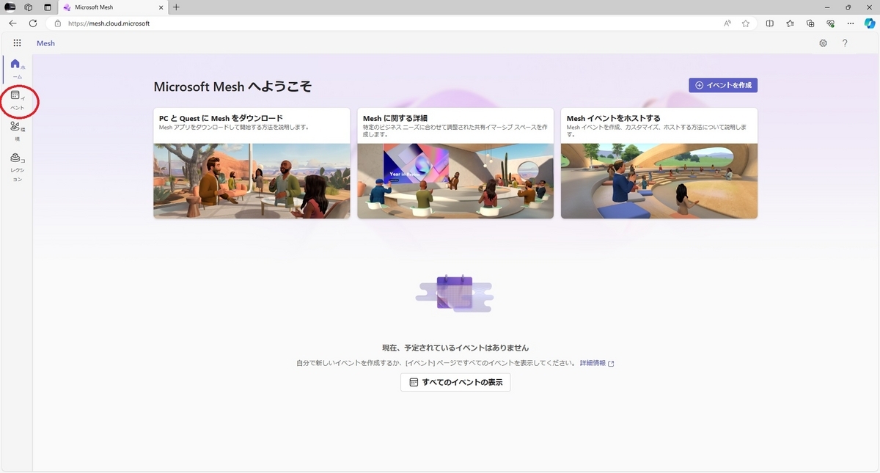Open the Help question mark icon
This screenshot has width=880, height=473.
click(845, 43)
